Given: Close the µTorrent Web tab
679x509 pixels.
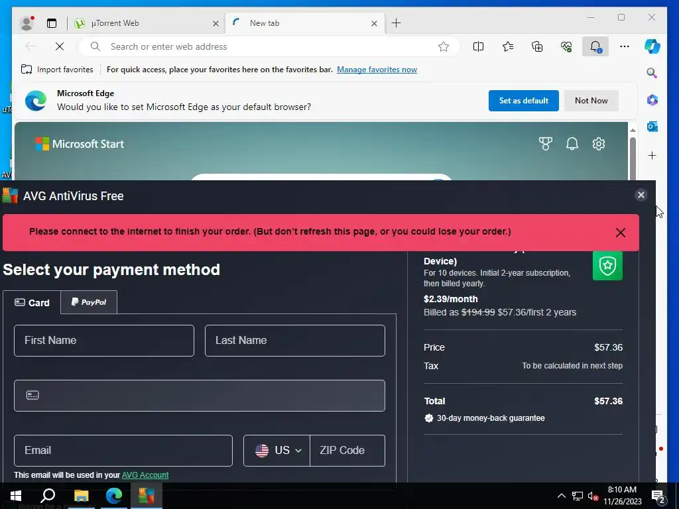Looking at the screenshot, I should tap(216, 23).
